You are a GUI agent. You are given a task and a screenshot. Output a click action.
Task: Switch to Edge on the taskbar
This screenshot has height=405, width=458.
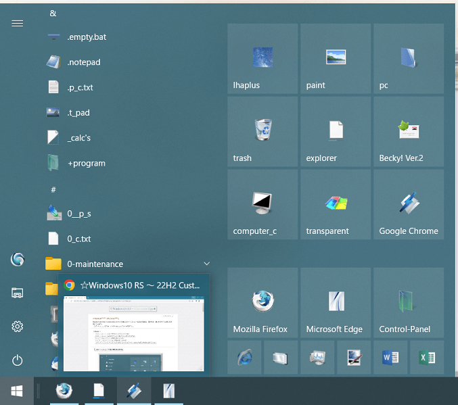[169, 391]
